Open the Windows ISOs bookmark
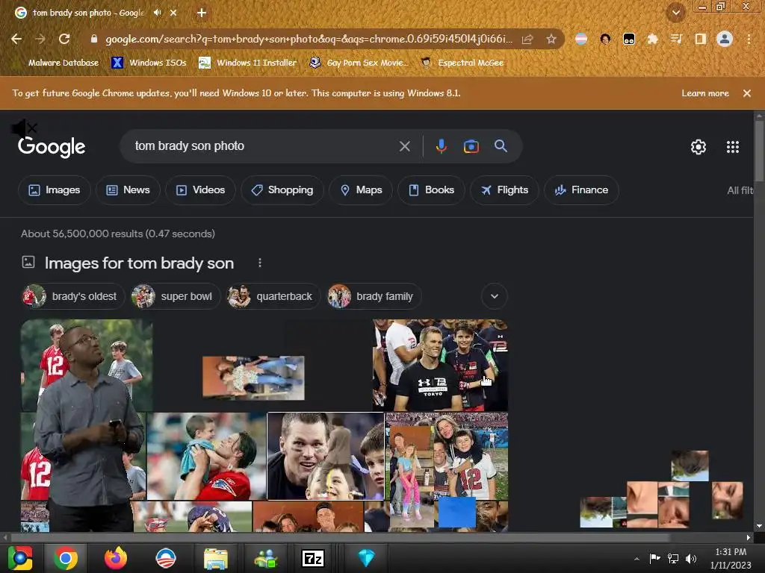 149,63
